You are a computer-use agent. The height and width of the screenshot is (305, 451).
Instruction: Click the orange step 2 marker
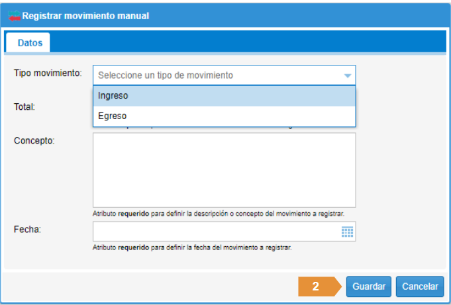(x=317, y=286)
